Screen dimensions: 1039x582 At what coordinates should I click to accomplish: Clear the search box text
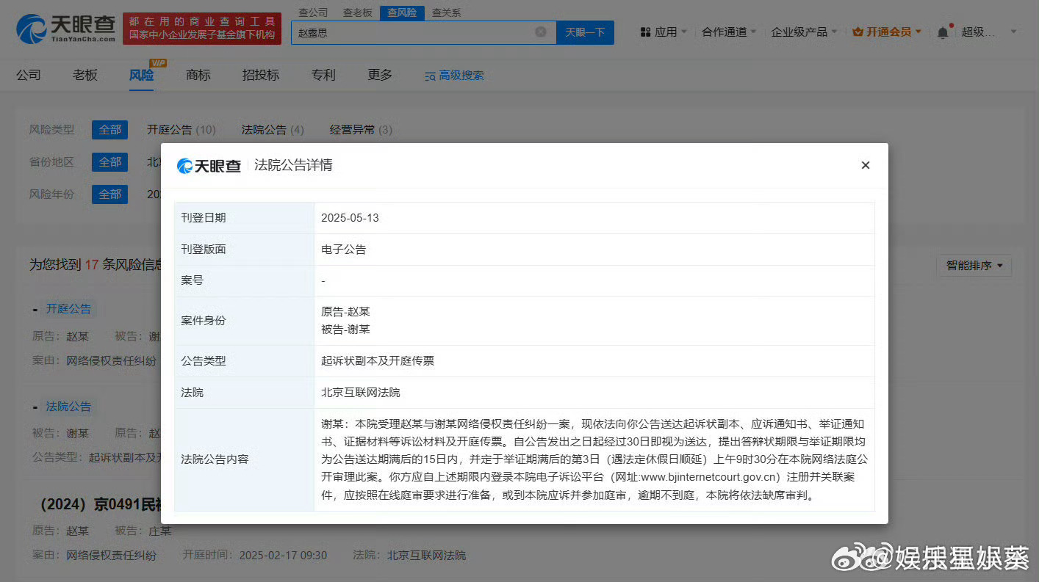click(541, 32)
